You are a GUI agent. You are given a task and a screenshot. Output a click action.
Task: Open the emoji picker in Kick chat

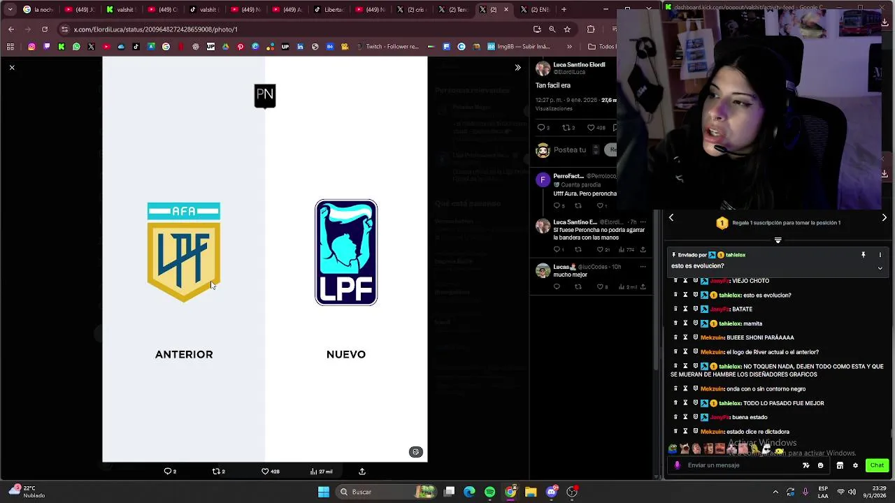821,465
